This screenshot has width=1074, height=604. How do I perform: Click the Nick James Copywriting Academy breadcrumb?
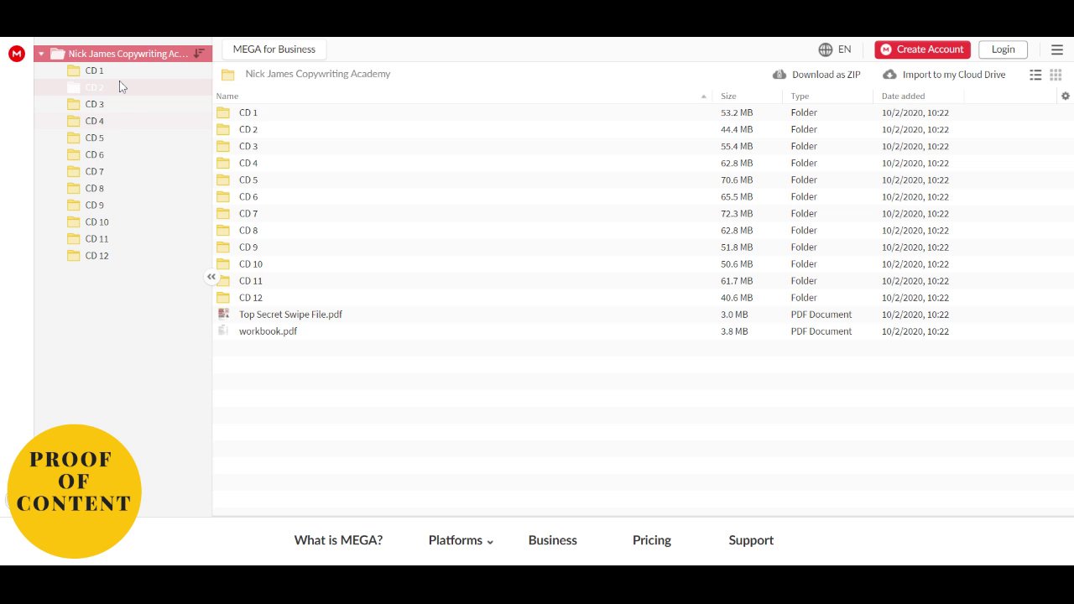pyautogui.click(x=318, y=74)
